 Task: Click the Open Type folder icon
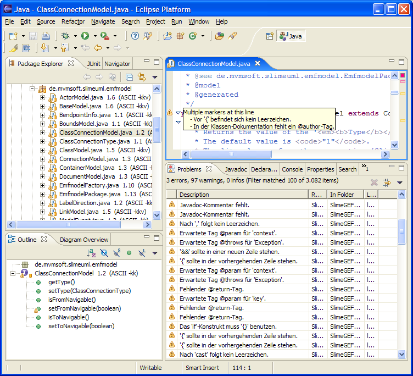[x=220, y=36]
